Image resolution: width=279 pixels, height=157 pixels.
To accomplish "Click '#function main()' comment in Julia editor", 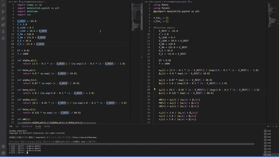I will [x=164, y=27].
